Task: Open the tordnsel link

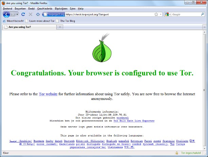Action: [x=123, y=118]
